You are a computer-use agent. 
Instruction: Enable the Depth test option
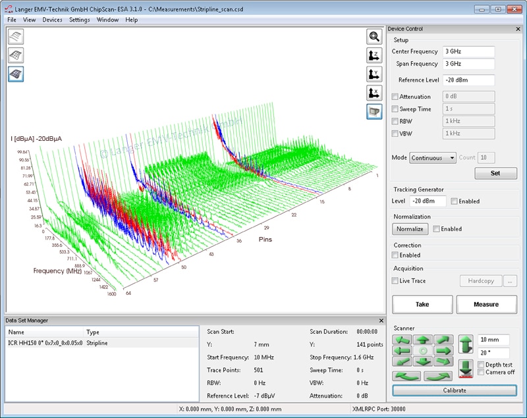(x=482, y=365)
